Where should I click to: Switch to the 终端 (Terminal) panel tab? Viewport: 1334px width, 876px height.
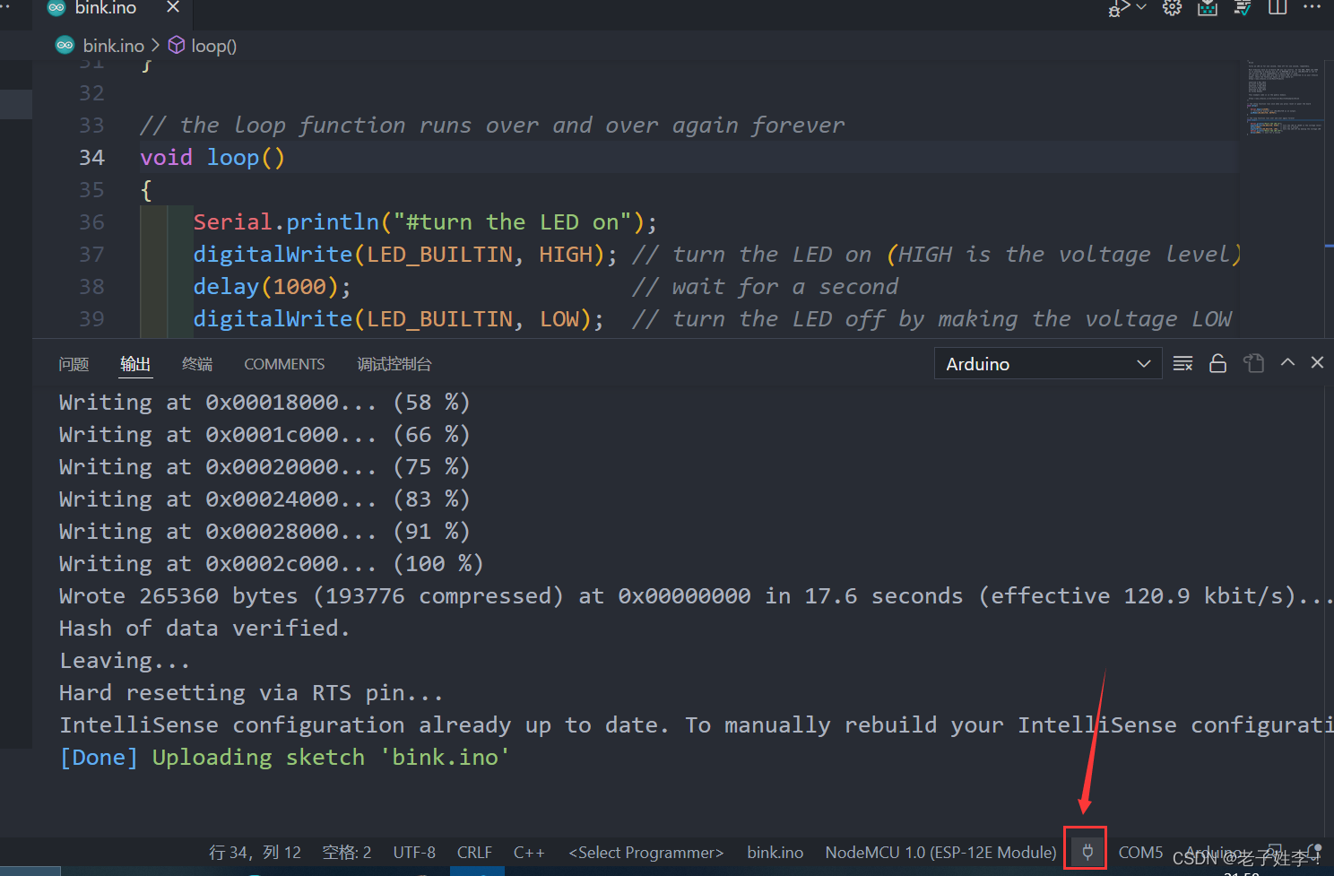tap(197, 364)
